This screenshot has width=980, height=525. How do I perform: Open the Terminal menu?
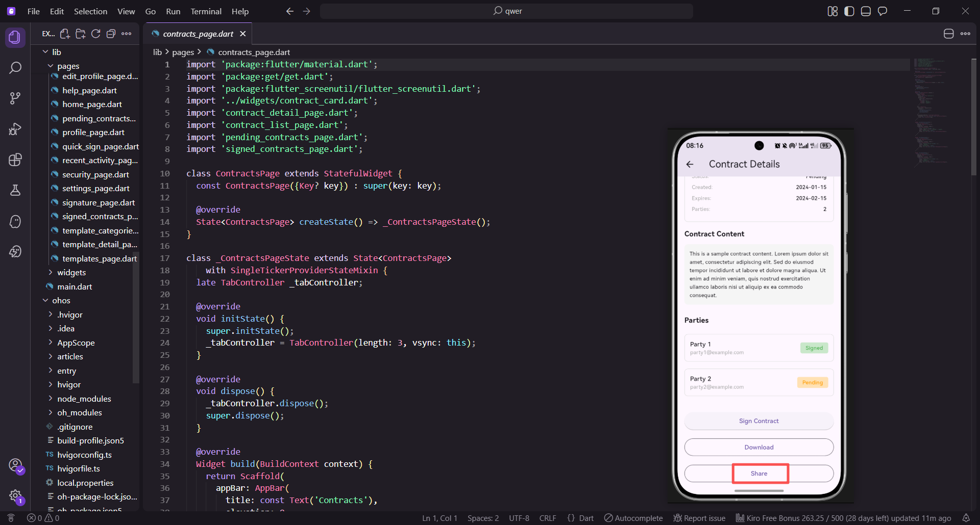click(x=206, y=11)
